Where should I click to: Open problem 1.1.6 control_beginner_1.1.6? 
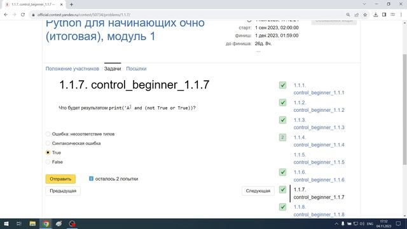pyautogui.click(x=319, y=176)
